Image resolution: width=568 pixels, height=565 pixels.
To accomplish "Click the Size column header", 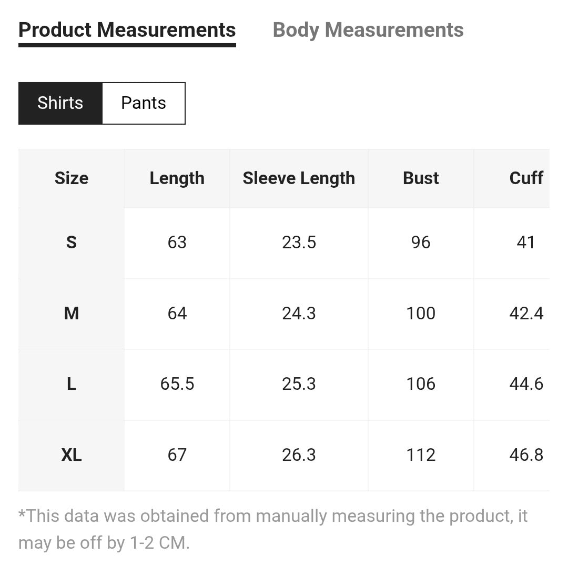I will point(72,178).
